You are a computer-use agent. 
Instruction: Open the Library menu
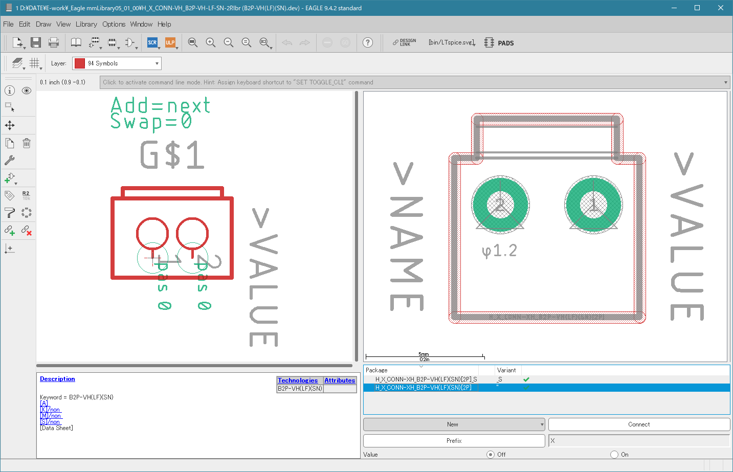86,24
